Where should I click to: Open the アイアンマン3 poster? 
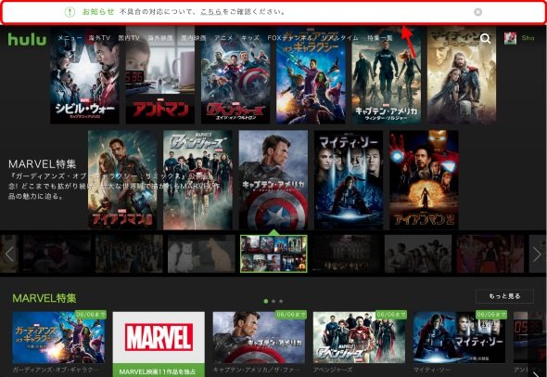coord(122,180)
